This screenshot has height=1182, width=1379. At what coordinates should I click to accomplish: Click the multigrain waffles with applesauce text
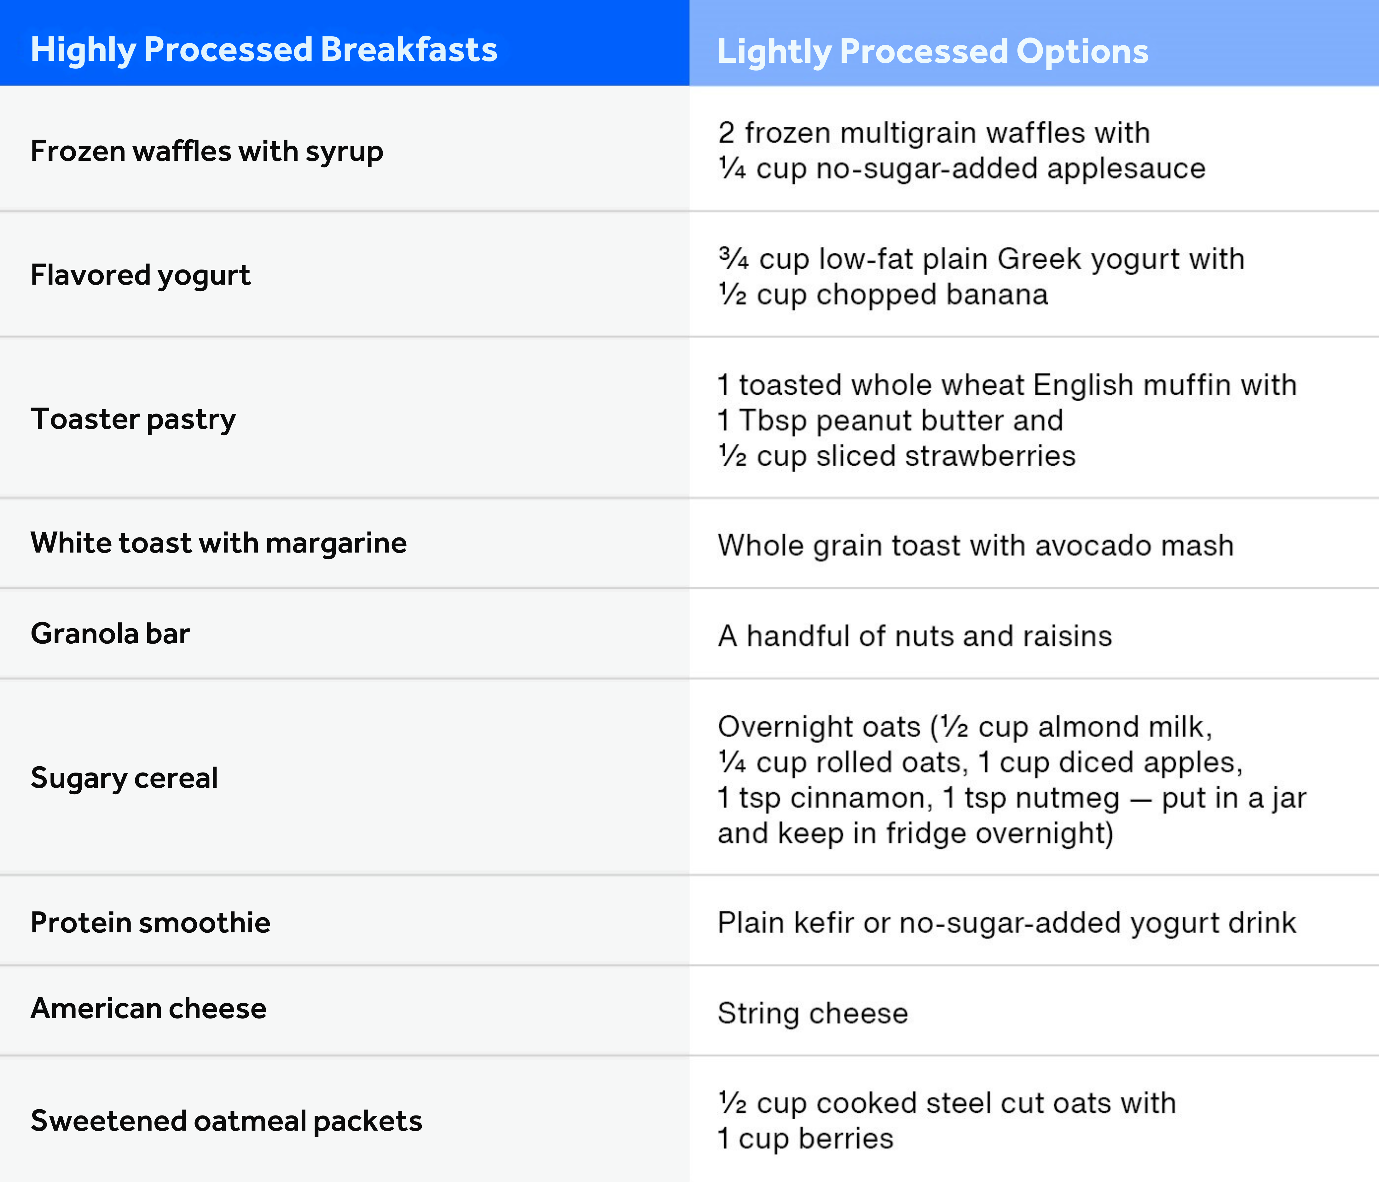click(961, 150)
